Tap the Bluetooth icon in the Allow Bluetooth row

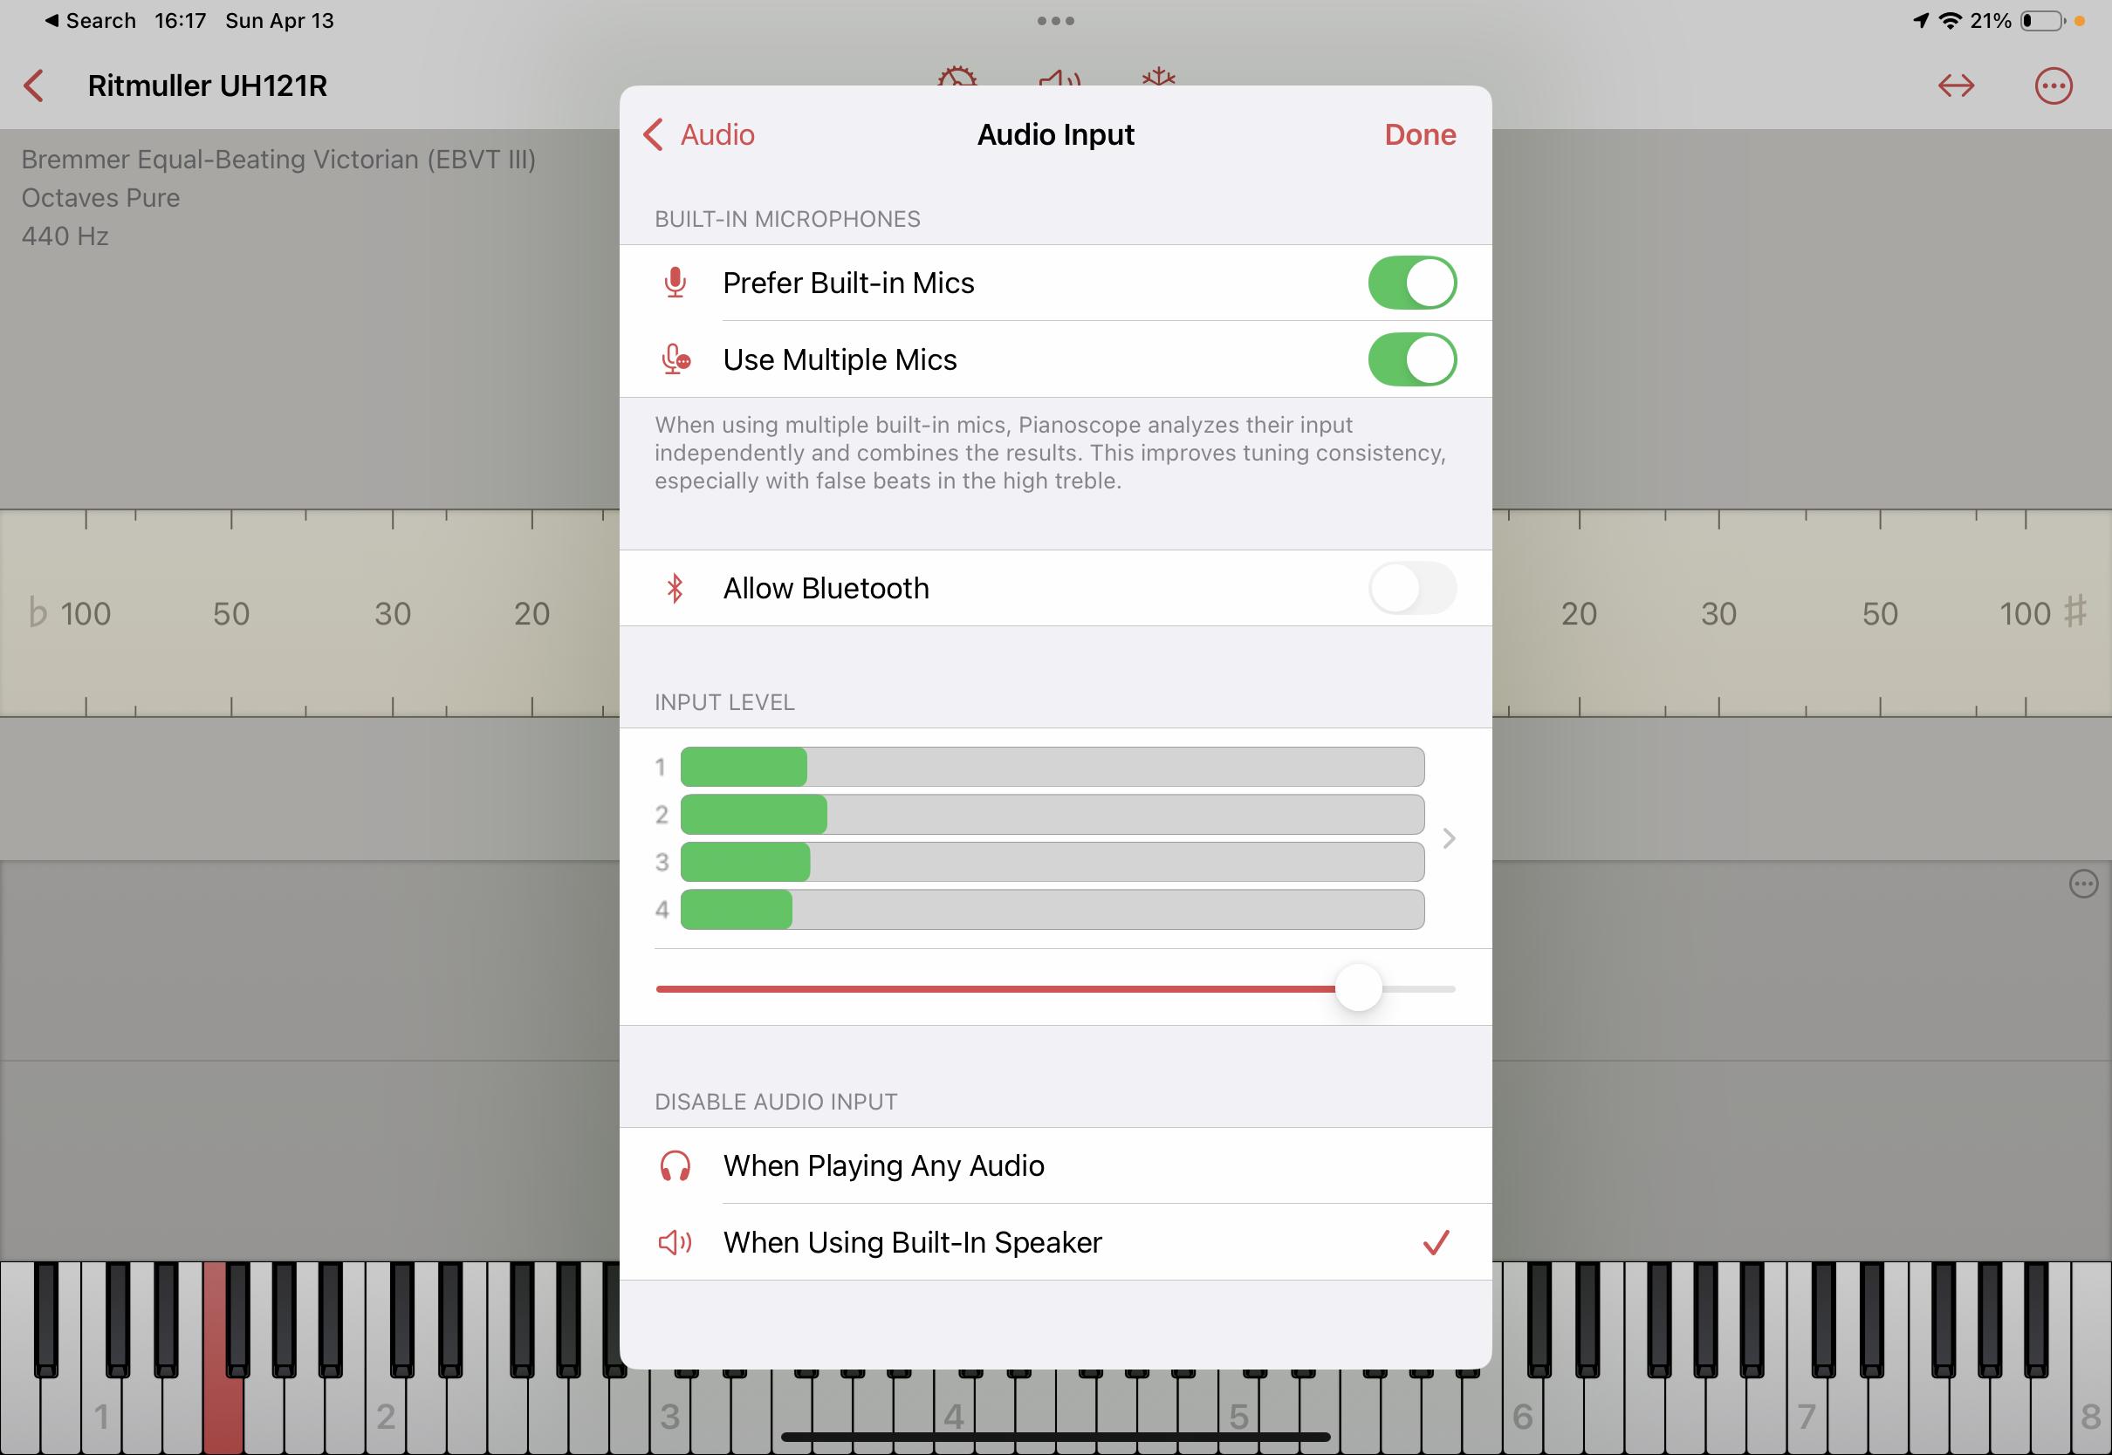(675, 588)
